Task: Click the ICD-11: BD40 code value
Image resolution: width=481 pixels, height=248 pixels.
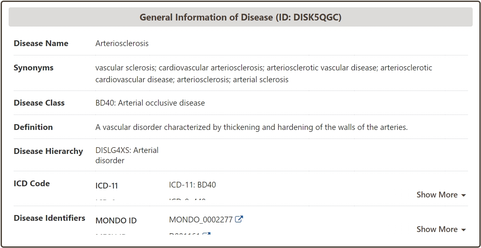Action: point(192,185)
